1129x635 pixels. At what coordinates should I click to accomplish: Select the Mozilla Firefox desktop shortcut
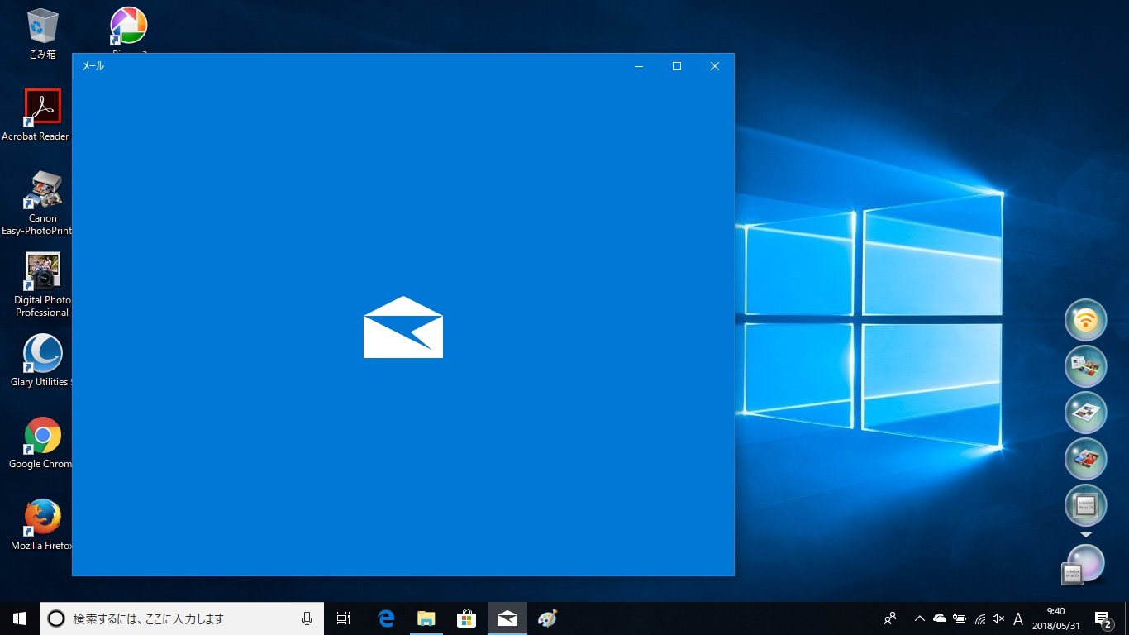[40, 524]
